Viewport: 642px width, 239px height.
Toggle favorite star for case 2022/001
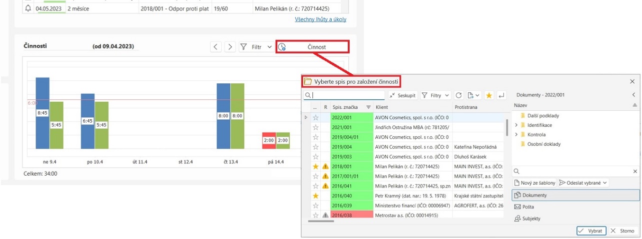click(316, 118)
